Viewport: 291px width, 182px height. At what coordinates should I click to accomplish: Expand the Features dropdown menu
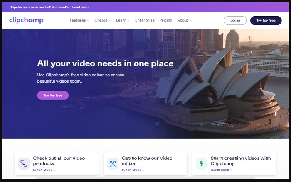79,20
